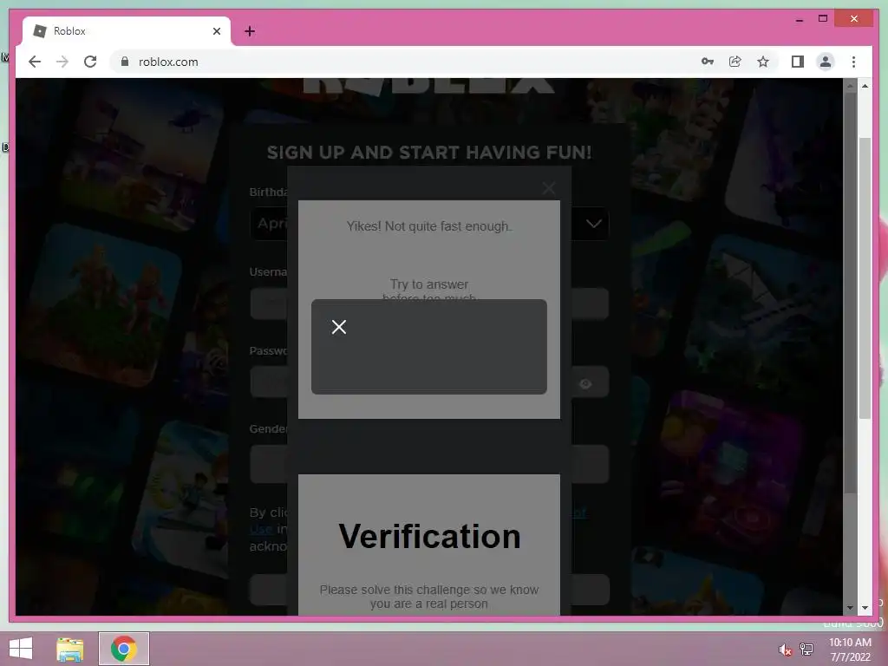
Task: Close the verification dialog with faint X
Action: [548, 188]
